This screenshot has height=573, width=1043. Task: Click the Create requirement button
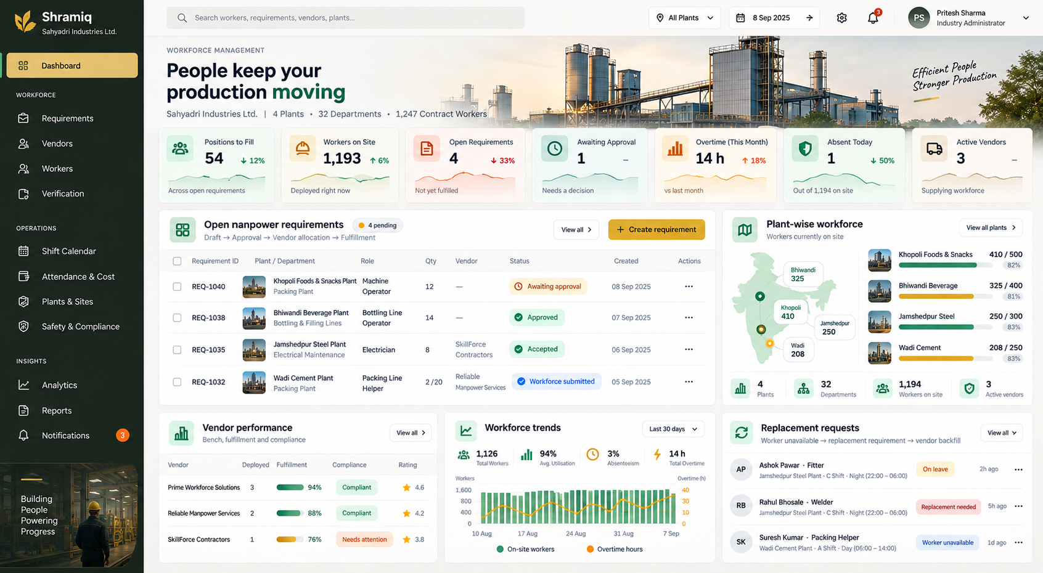656,230
